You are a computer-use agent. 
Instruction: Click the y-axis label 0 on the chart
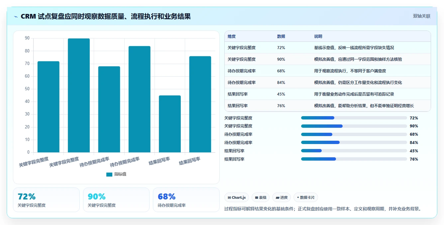(x=28, y=152)
